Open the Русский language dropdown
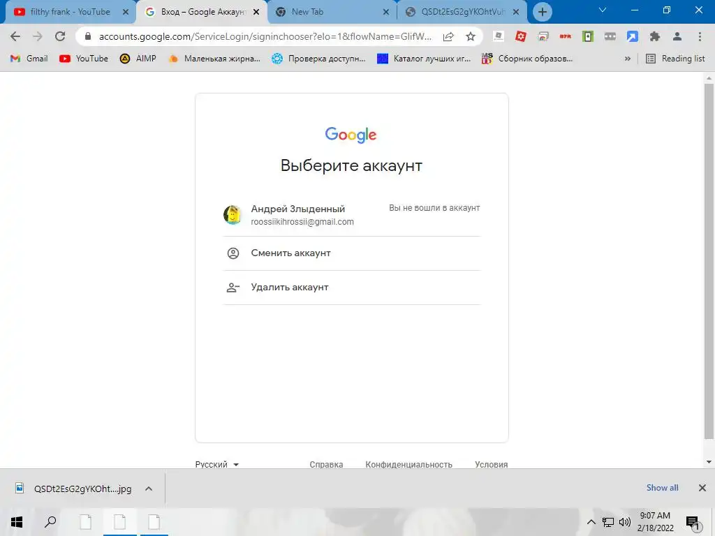715x536 pixels. click(217, 464)
